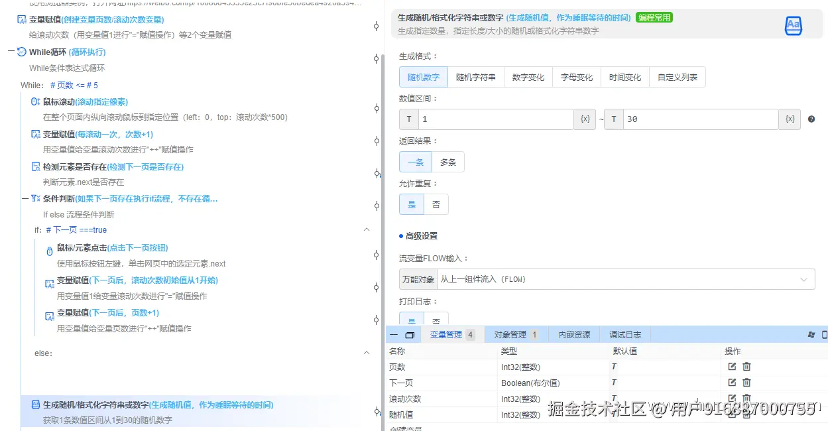Click the icon of 变量赋值 每滚动一次 step
Image resolution: width=828 pixels, height=431 pixels.
[36, 134]
